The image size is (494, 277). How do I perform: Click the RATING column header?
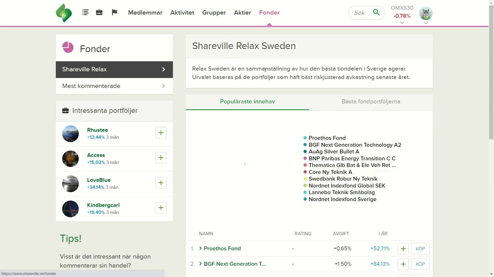click(303, 234)
